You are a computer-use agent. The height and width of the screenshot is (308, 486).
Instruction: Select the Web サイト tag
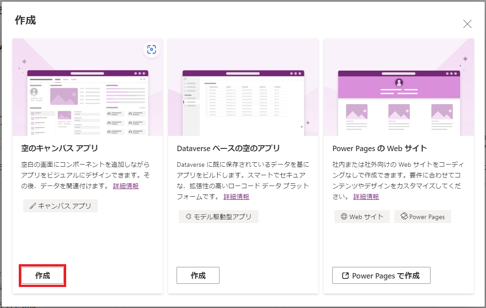click(x=362, y=217)
